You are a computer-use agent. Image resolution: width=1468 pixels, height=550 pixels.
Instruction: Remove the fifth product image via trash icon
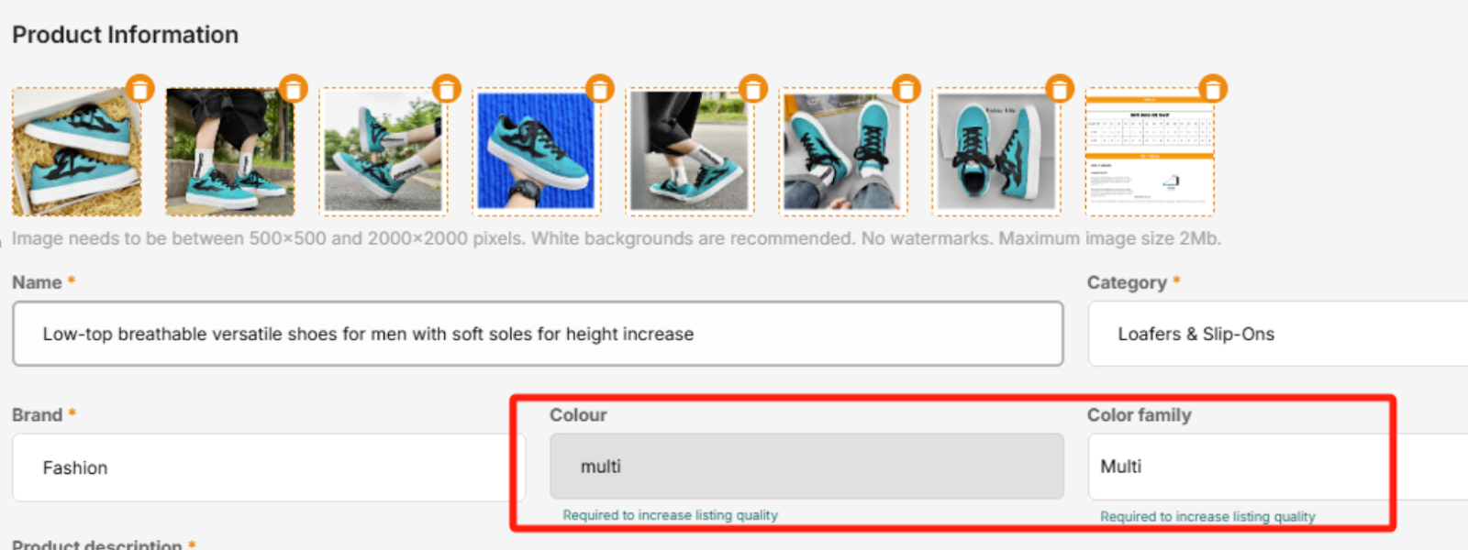tap(752, 89)
